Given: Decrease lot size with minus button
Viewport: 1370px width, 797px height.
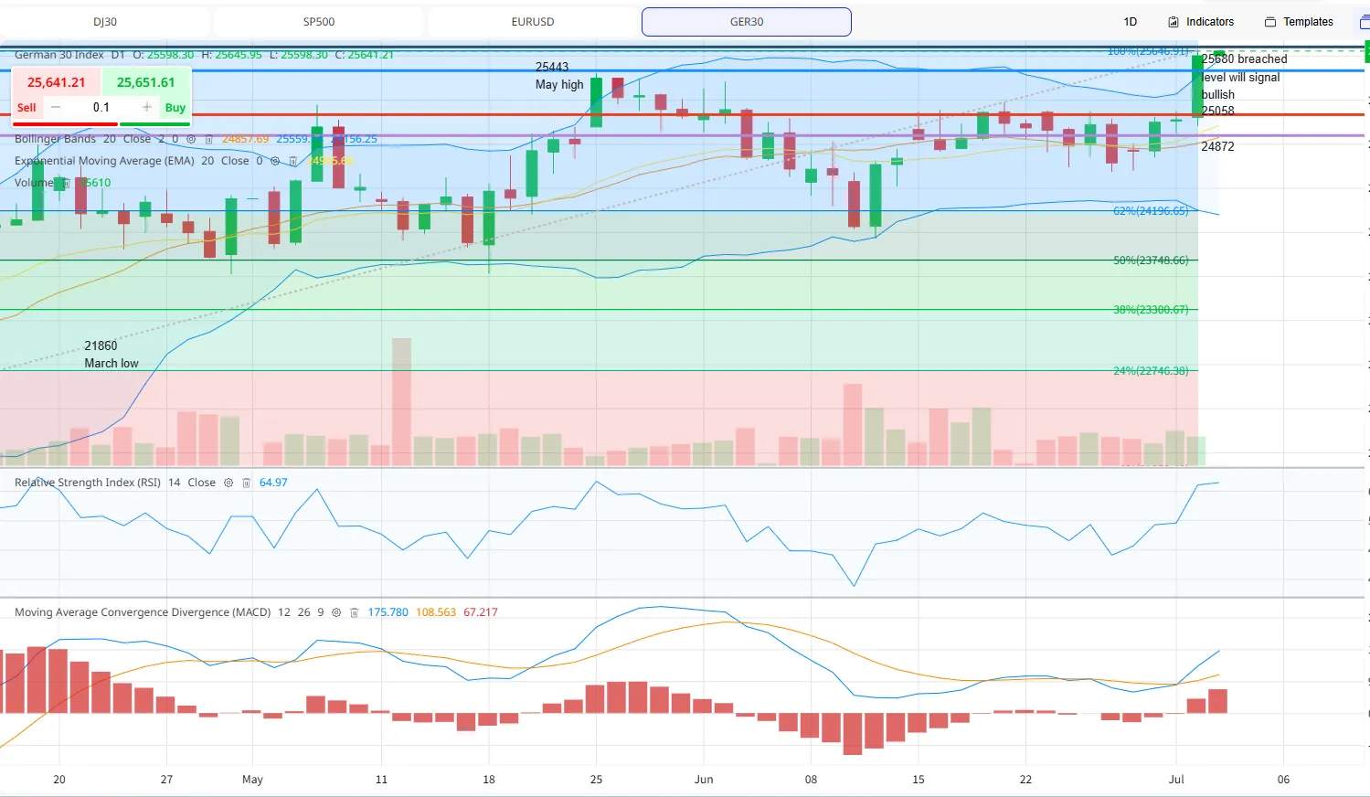Looking at the screenshot, I should click(x=56, y=107).
